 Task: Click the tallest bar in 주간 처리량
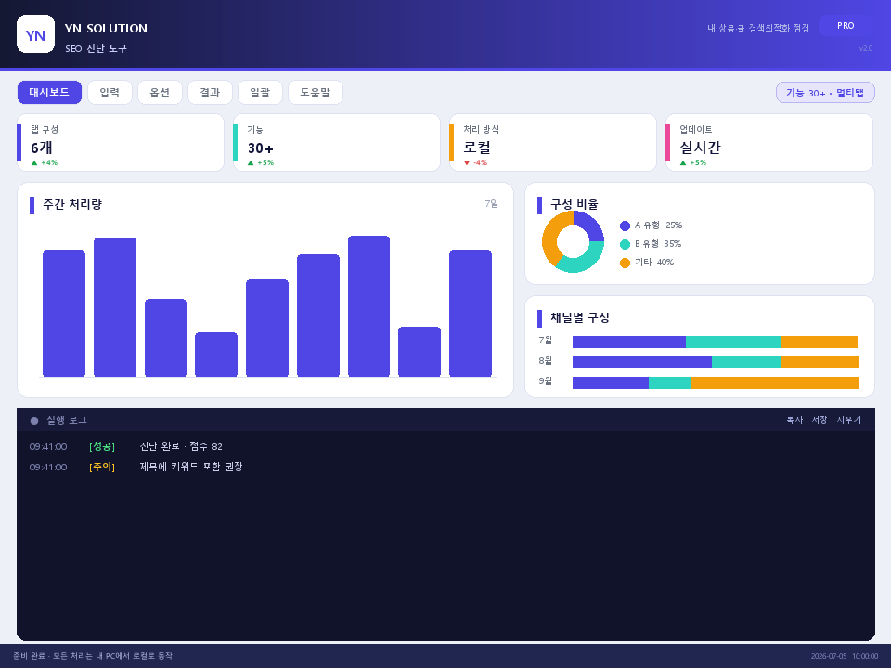coord(368,305)
